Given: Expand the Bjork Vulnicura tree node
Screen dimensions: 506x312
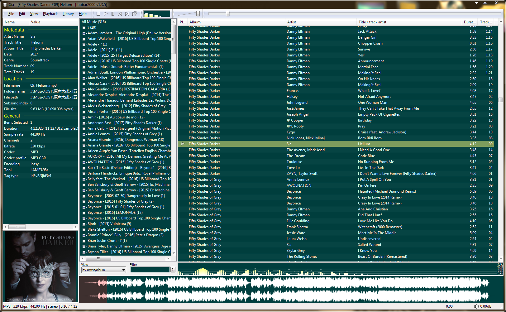Looking at the screenshot, I should (84, 224).
